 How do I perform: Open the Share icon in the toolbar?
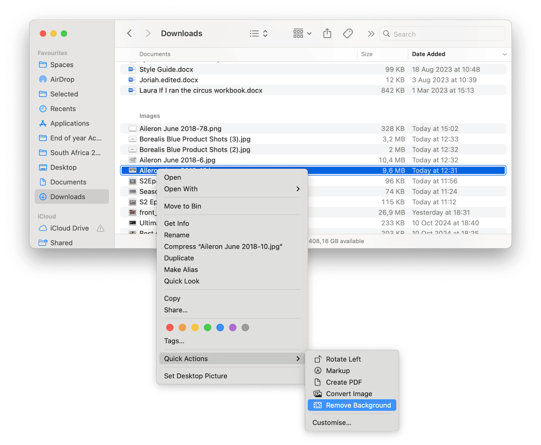click(327, 33)
